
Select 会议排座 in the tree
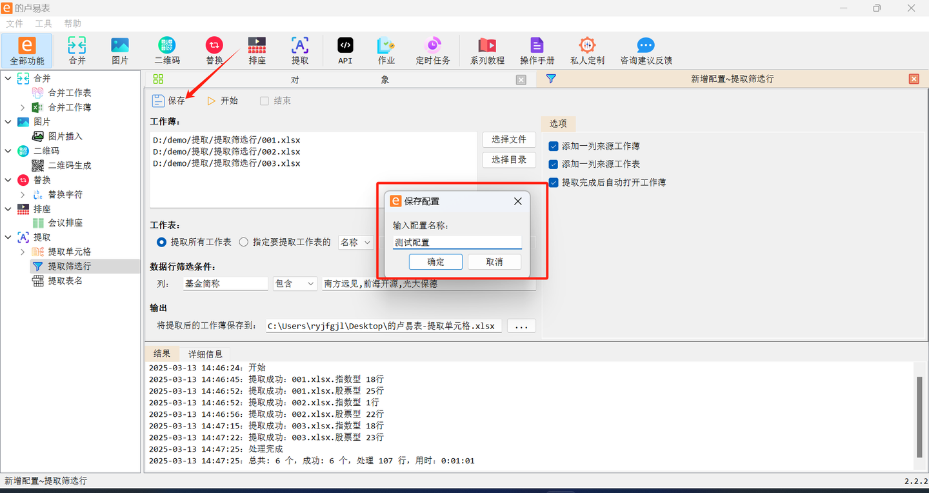point(65,223)
